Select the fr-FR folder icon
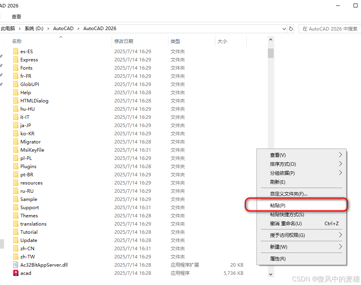Image resolution: width=361 pixels, height=285 pixels. [16, 76]
